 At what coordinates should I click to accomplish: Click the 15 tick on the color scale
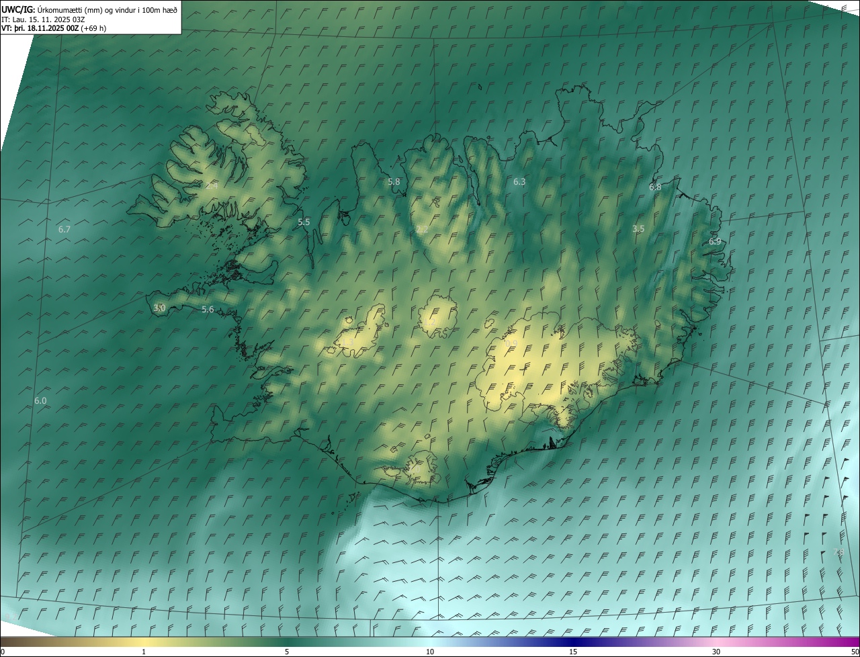573,652
